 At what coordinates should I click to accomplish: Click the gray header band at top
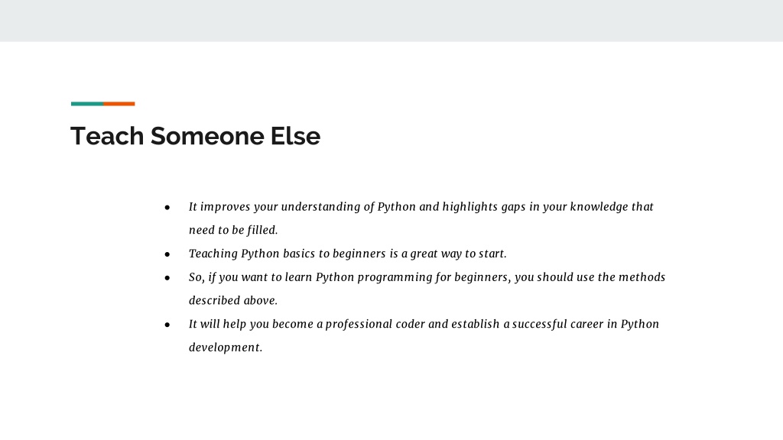click(x=391, y=21)
